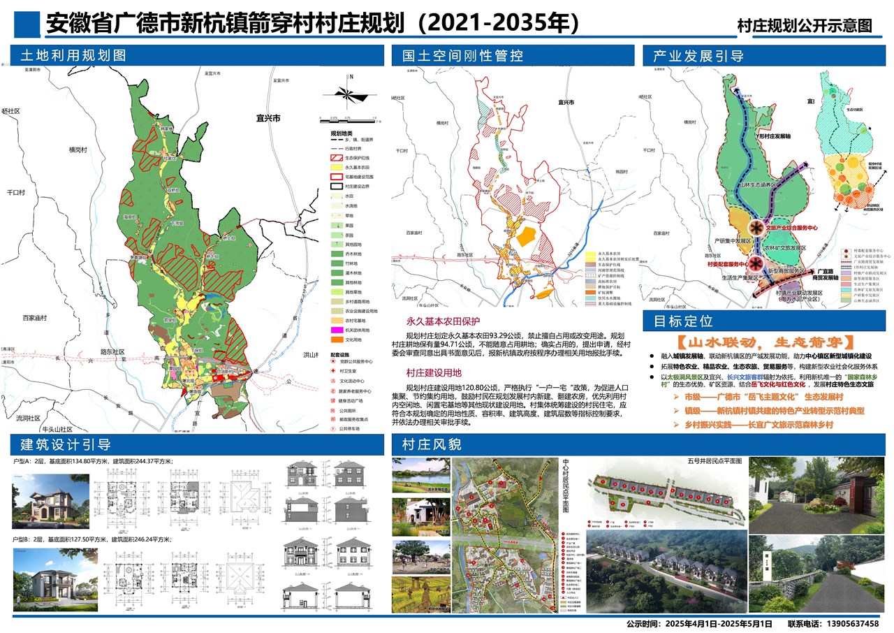Click the orange 矿权调整 legend swatch
The image size is (894, 633).
point(591,292)
